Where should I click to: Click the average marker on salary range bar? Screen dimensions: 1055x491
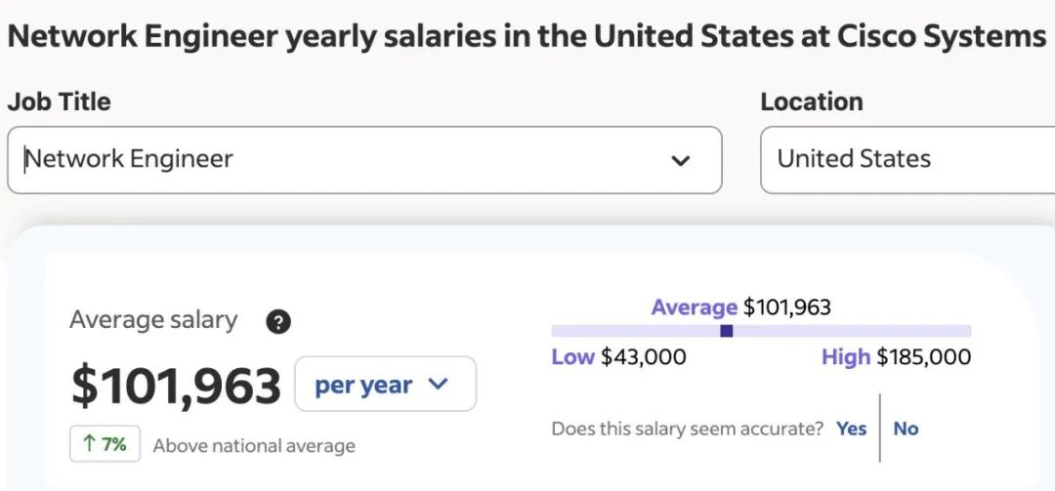pos(726,331)
